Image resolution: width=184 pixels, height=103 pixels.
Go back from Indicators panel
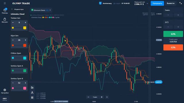12,9
